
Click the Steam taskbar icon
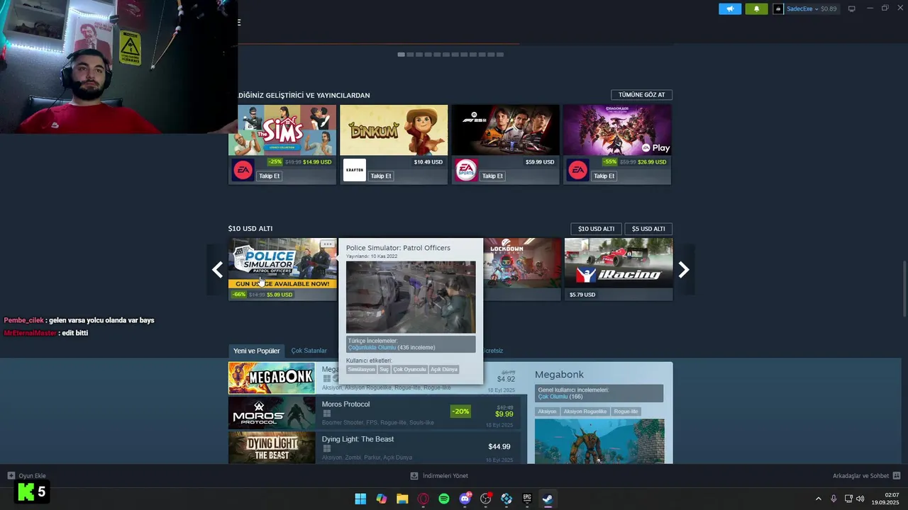click(x=548, y=499)
